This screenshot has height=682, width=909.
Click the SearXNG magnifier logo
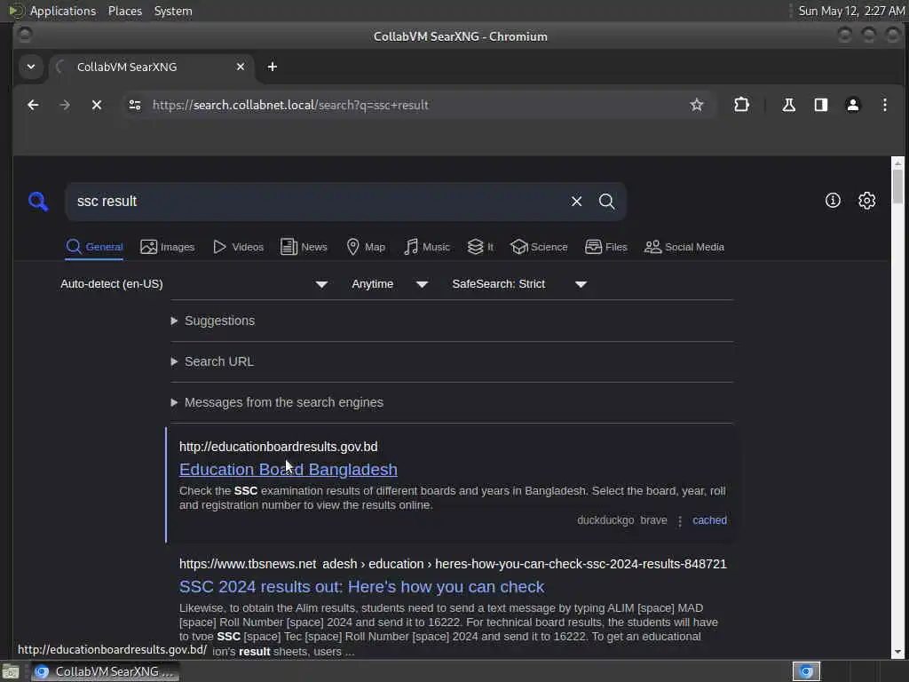click(x=38, y=202)
